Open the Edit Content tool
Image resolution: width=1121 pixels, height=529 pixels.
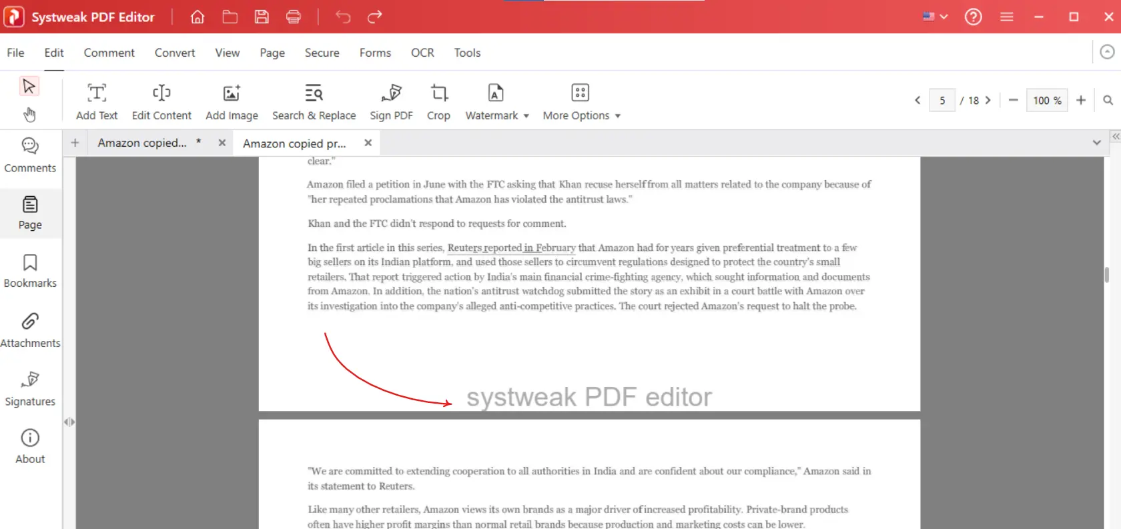pos(161,101)
